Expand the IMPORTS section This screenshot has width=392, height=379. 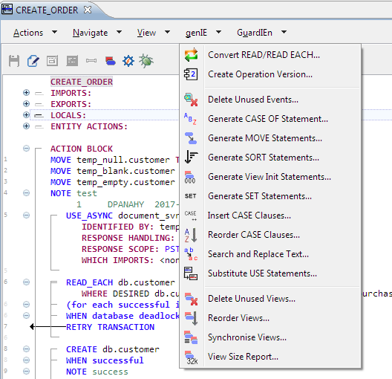[26, 93]
